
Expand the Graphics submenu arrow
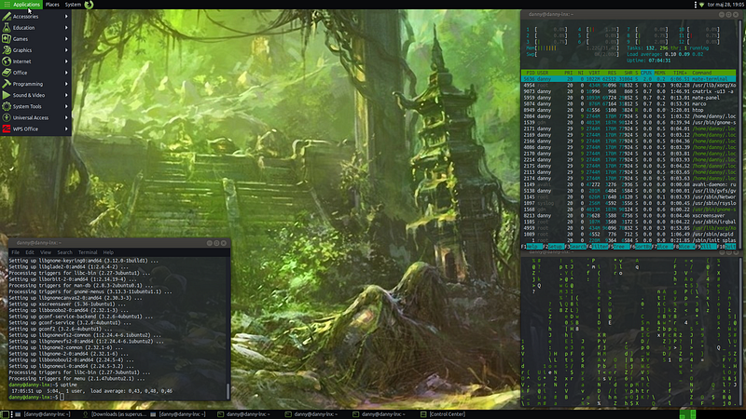click(x=66, y=50)
